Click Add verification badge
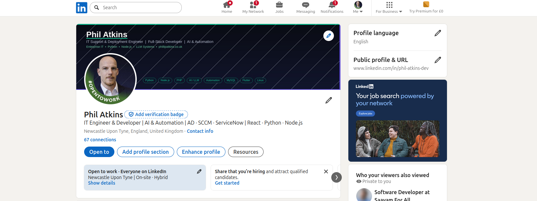Image resolution: width=537 pixels, height=201 pixels. pos(156,114)
